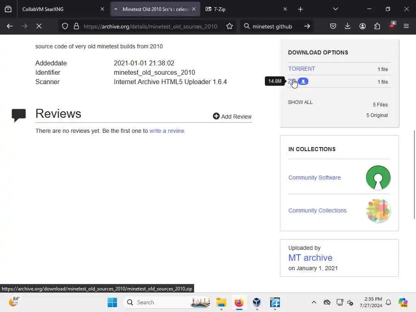Open Firefox View in the tab bar

pyautogui.click(x=8, y=9)
